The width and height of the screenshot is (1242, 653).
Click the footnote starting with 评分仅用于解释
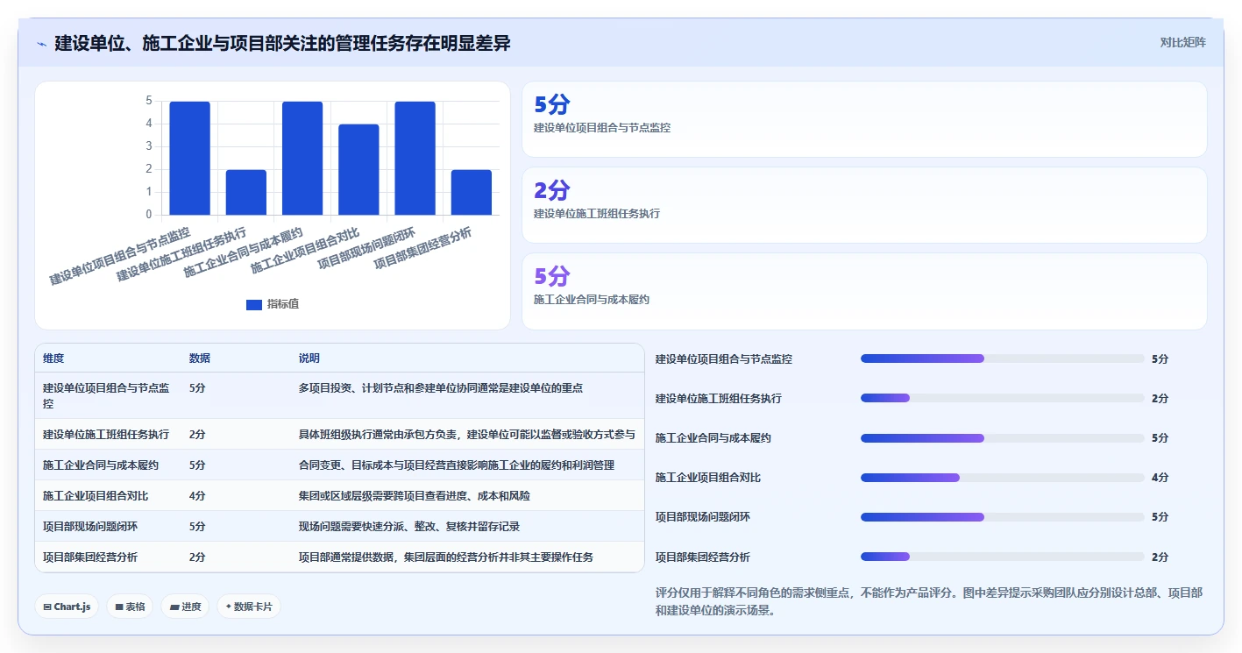pyautogui.click(x=929, y=600)
